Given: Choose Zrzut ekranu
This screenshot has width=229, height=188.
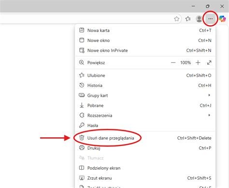Looking at the screenshot, I should 145,178.
